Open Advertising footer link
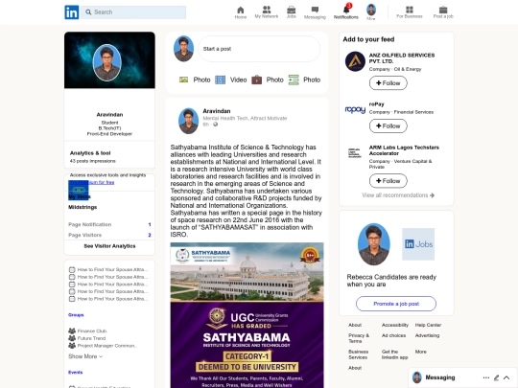Image resolution: width=518 pixels, height=388 pixels. (427, 335)
